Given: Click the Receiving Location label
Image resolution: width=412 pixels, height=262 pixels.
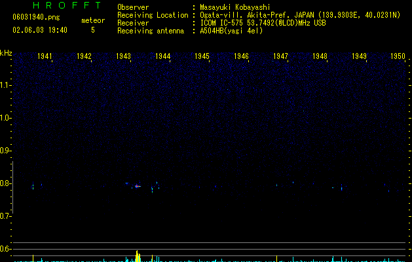Looking at the screenshot, I should pos(153,15).
